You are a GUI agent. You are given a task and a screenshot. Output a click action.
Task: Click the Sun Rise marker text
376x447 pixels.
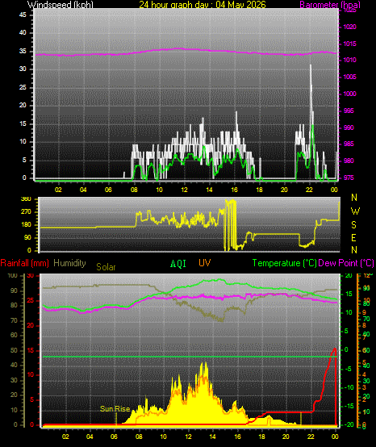pyautogui.click(x=115, y=409)
